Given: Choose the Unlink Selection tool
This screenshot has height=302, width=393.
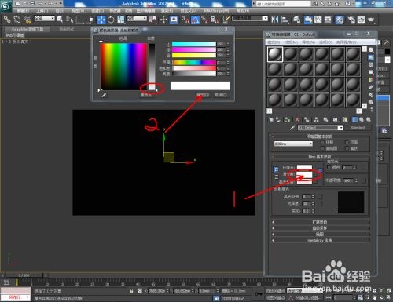Looking at the screenshot, I should [17, 20].
